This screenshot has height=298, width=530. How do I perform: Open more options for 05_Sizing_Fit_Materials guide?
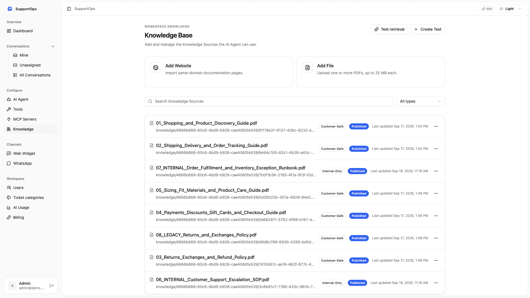click(436, 193)
